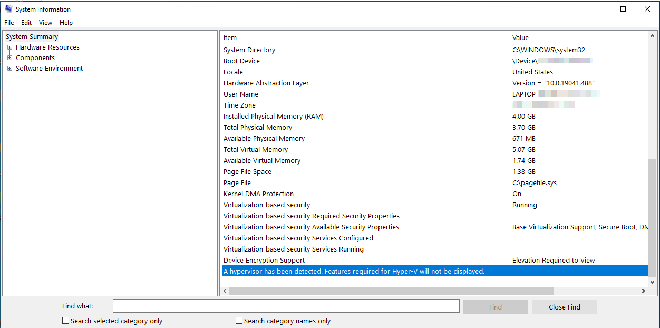This screenshot has height=328, width=660.
Task: Click the Find what input field
Action: click(x=286, y=306)
